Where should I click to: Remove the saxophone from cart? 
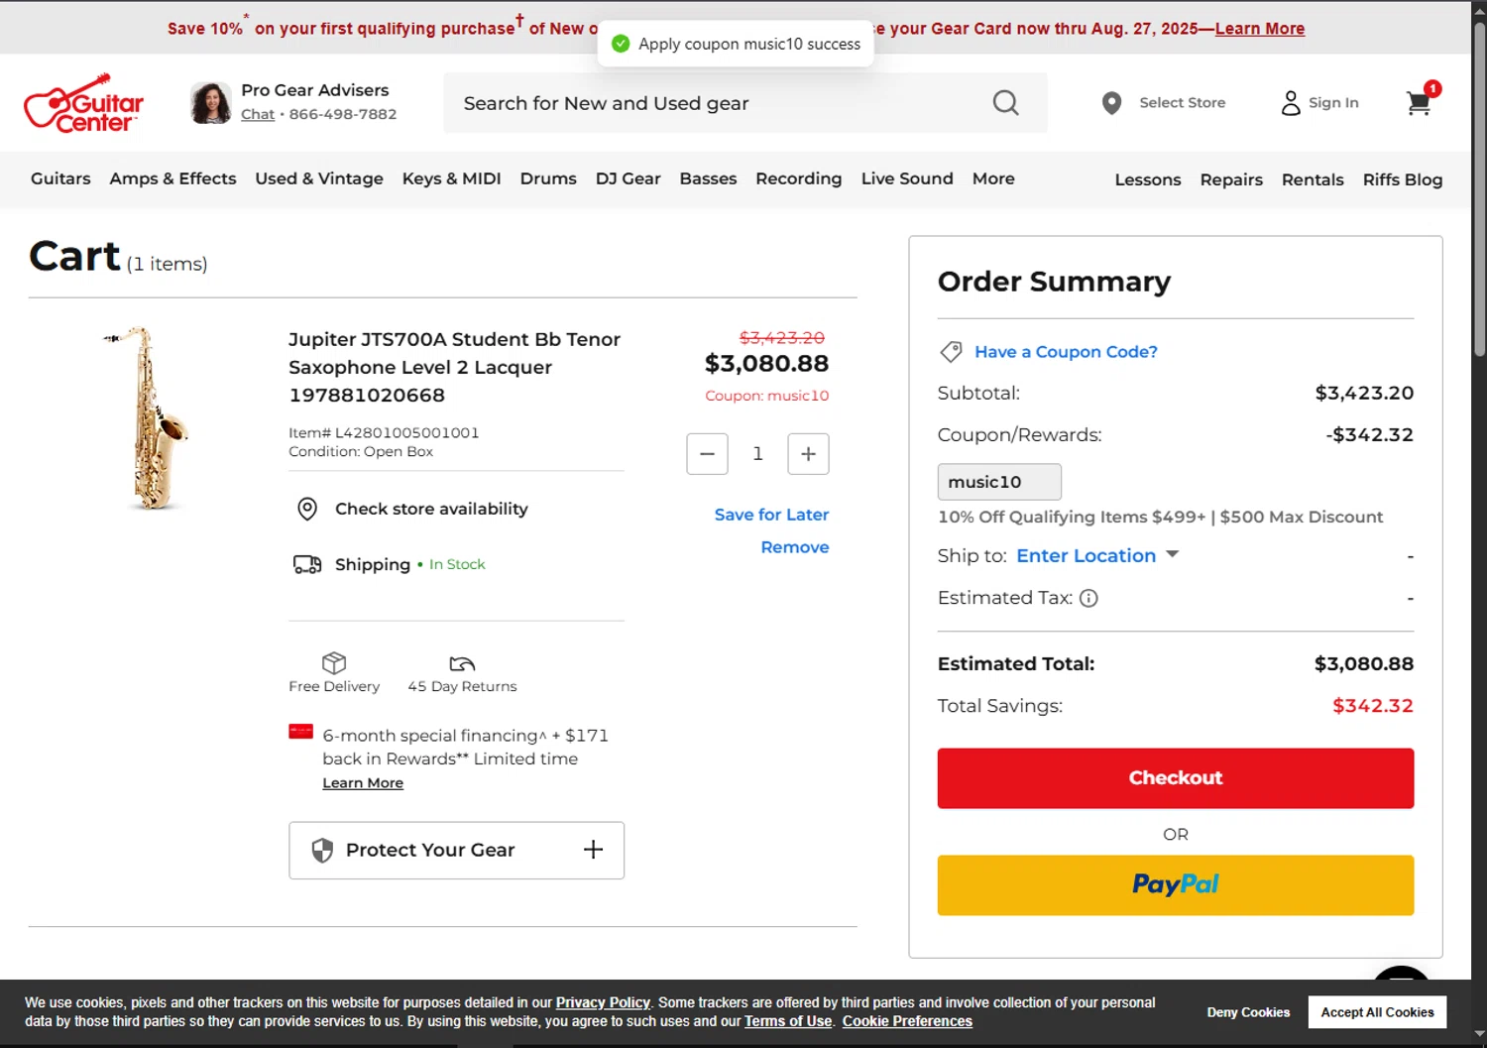[795, 547]
